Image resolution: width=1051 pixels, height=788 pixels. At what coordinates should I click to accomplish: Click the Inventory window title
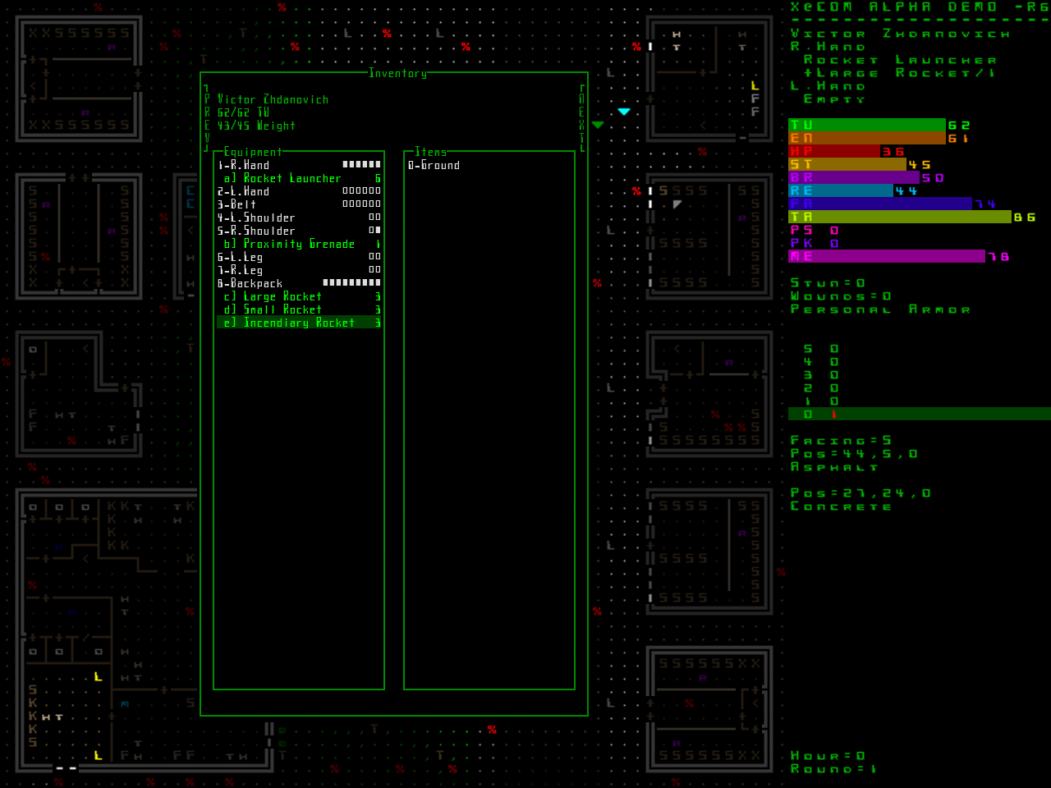point(398,73)
